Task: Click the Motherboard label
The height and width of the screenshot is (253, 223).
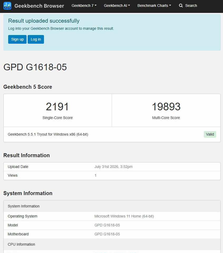Action: pos(18,234)
